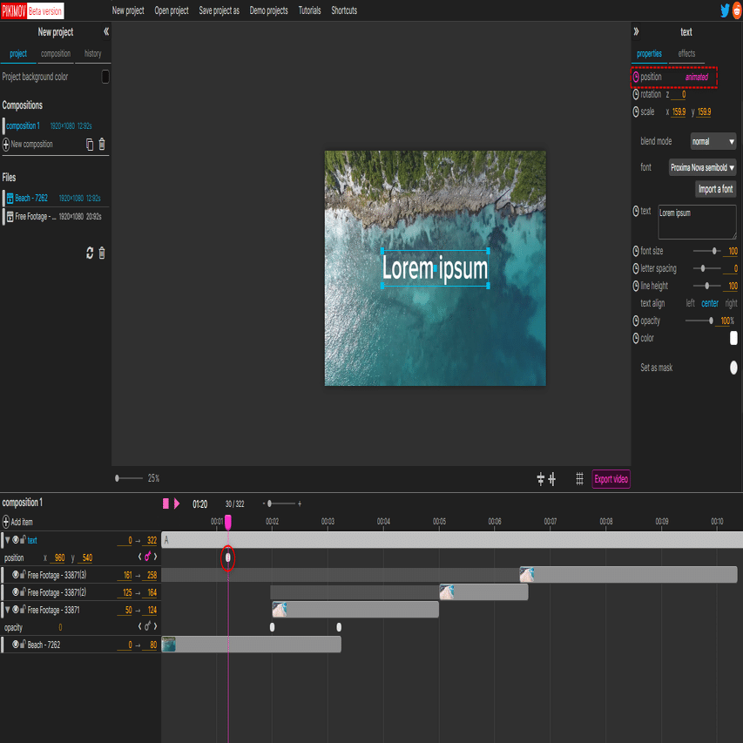
Task: Duplicate composition with the copy icon
Action: [x=90, y=144]
